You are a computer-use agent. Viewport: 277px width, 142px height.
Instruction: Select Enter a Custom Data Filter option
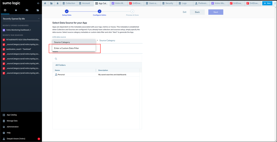[74, 48]
